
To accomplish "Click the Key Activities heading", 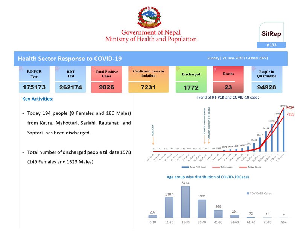I will point(38,99).
